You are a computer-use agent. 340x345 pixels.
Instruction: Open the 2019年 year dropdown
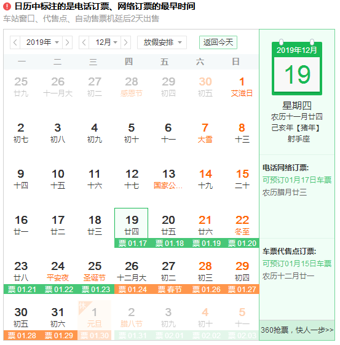pyautogui.click(x=41, y=42)
